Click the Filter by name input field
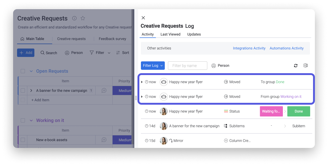The image size is (328, 165). (187, 66)
